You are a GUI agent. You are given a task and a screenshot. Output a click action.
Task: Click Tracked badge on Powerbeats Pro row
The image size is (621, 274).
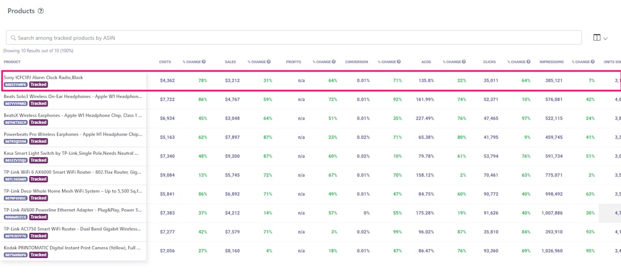38,141
